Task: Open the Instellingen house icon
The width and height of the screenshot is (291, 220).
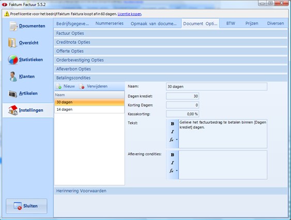Action: tap(13, 110)
